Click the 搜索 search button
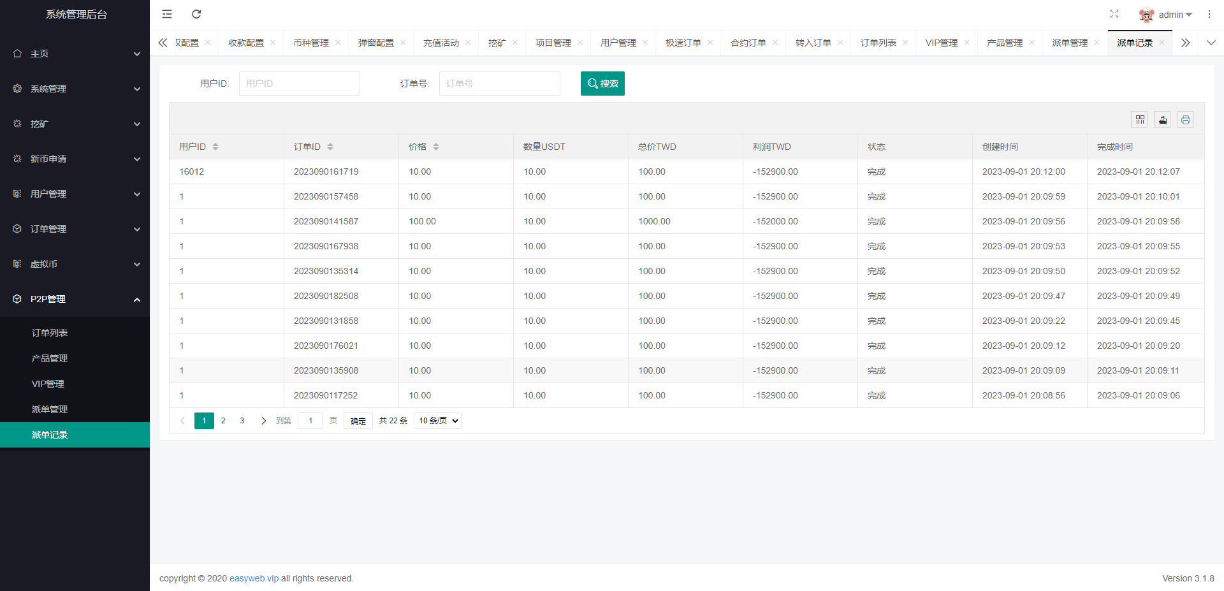 [x=602, y=83]
